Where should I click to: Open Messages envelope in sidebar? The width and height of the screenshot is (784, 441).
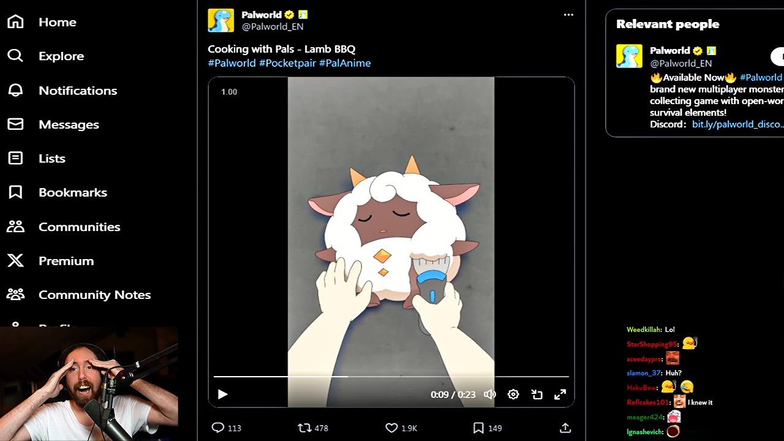coord(53,124)
